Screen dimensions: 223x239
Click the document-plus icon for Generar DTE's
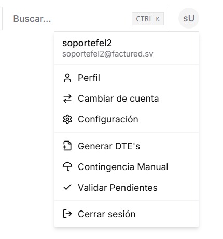pyautogui.click(x=67, y=146)
